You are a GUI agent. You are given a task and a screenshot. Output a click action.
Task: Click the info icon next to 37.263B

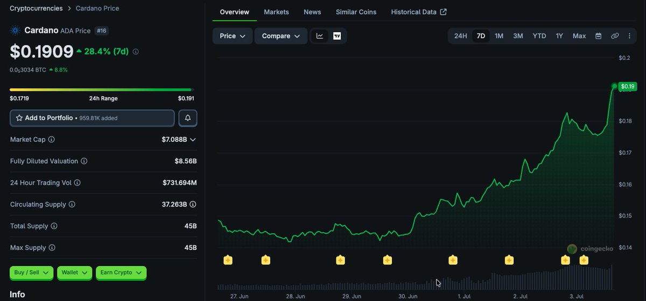[193, 204]
